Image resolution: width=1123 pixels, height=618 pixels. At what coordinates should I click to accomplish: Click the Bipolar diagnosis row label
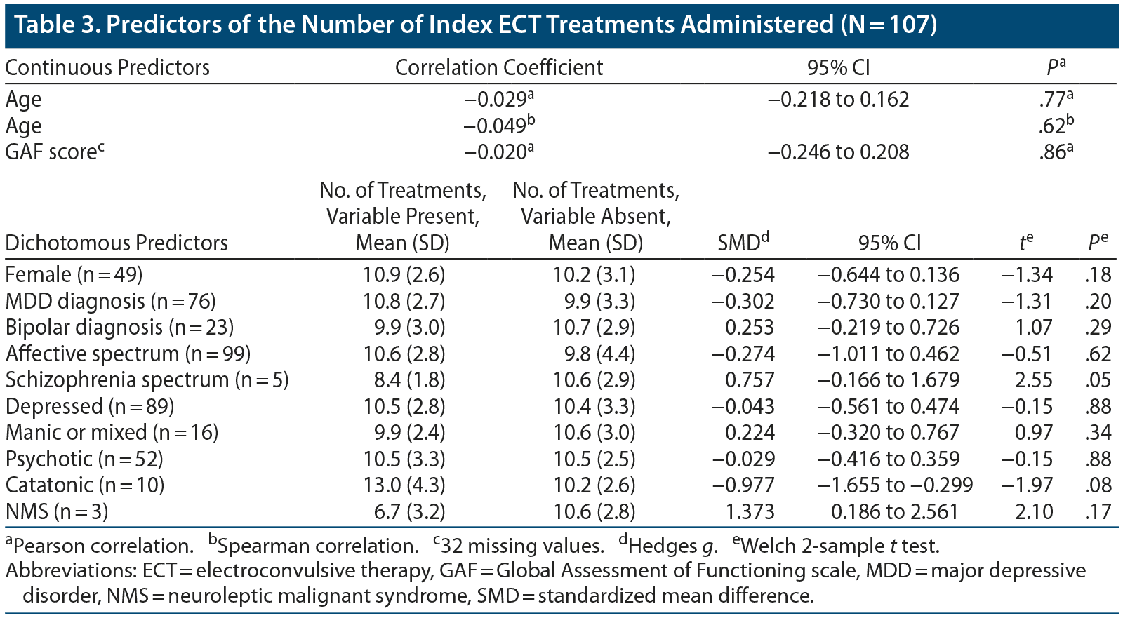[120, 328]
